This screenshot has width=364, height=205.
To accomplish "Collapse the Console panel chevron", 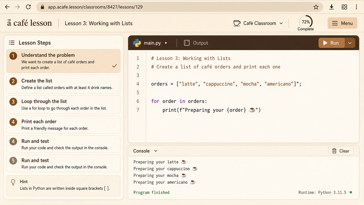I will (156, 151).
